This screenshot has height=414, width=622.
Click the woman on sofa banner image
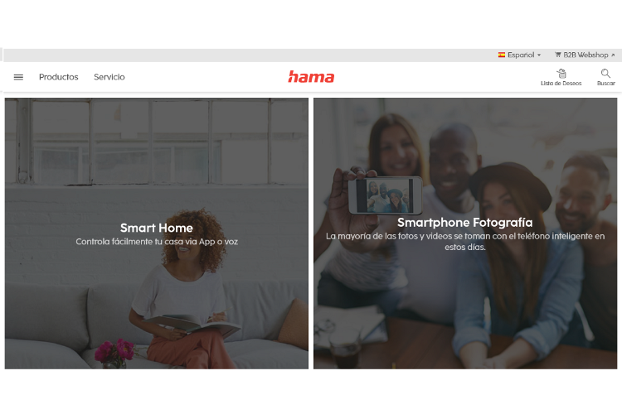(156, 233)
